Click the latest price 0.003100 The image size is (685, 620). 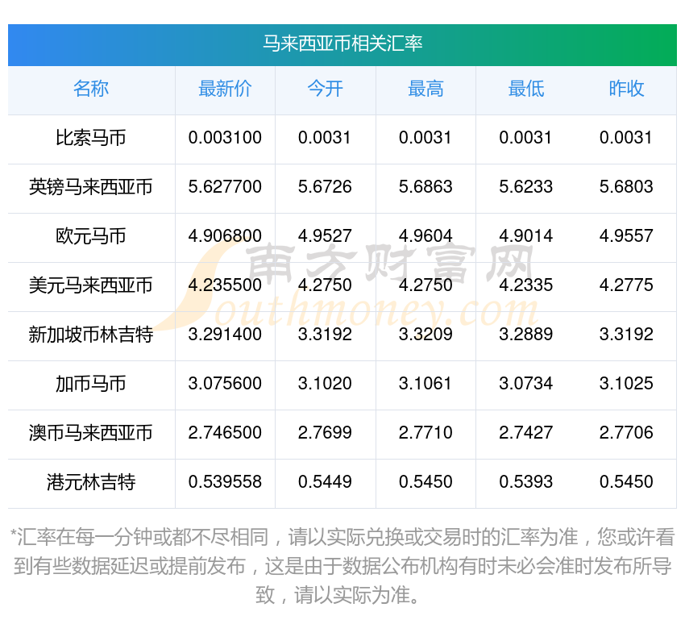pyautogui.click(x=225, y=138)
